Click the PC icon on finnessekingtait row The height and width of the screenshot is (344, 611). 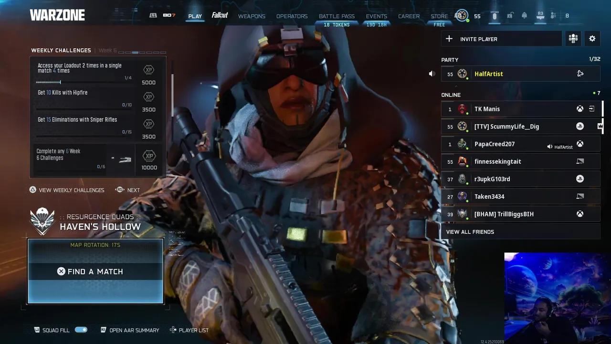point(580,161)
